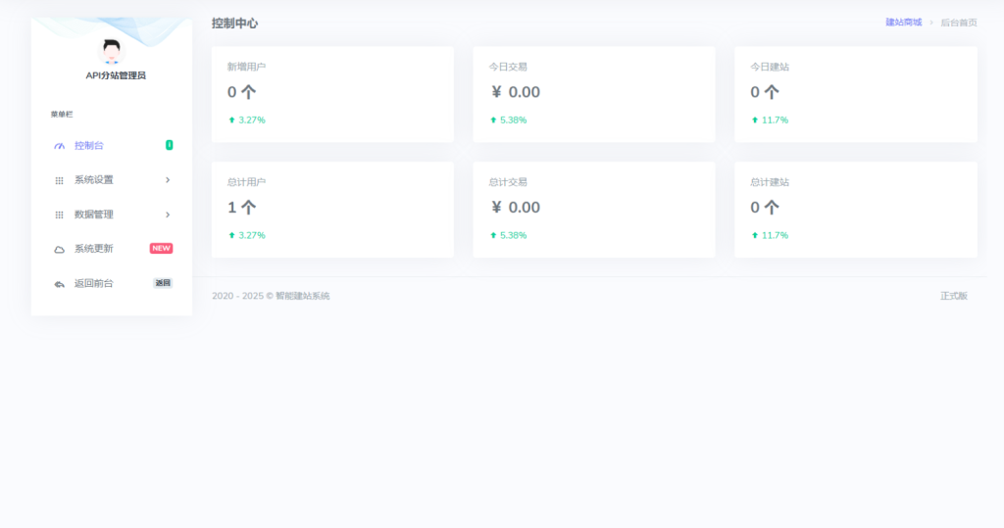Open the 建站商城 breadcrumb link
The height and width of the screenshot is (528, 1004).
903,23
